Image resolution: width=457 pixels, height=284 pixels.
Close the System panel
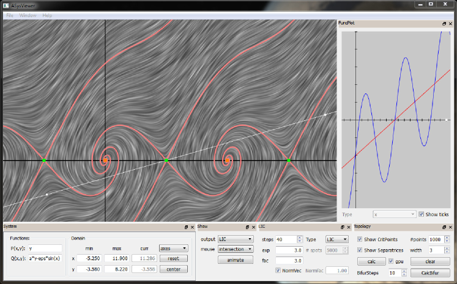(x=193, y=227)
